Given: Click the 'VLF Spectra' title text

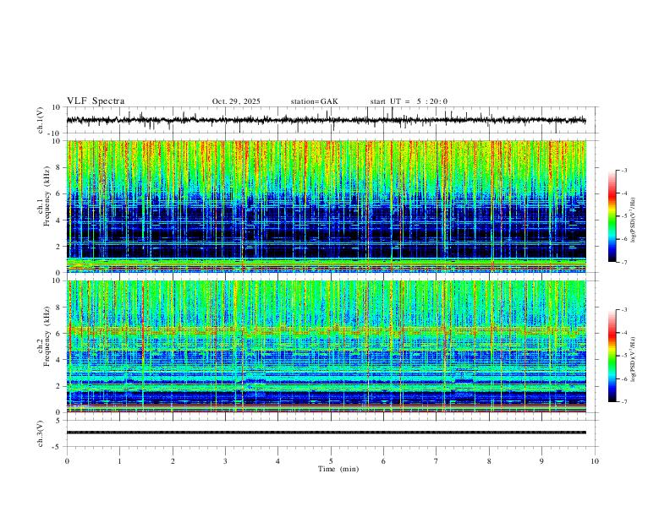Looking at the screenshot, I should point(96,101).
